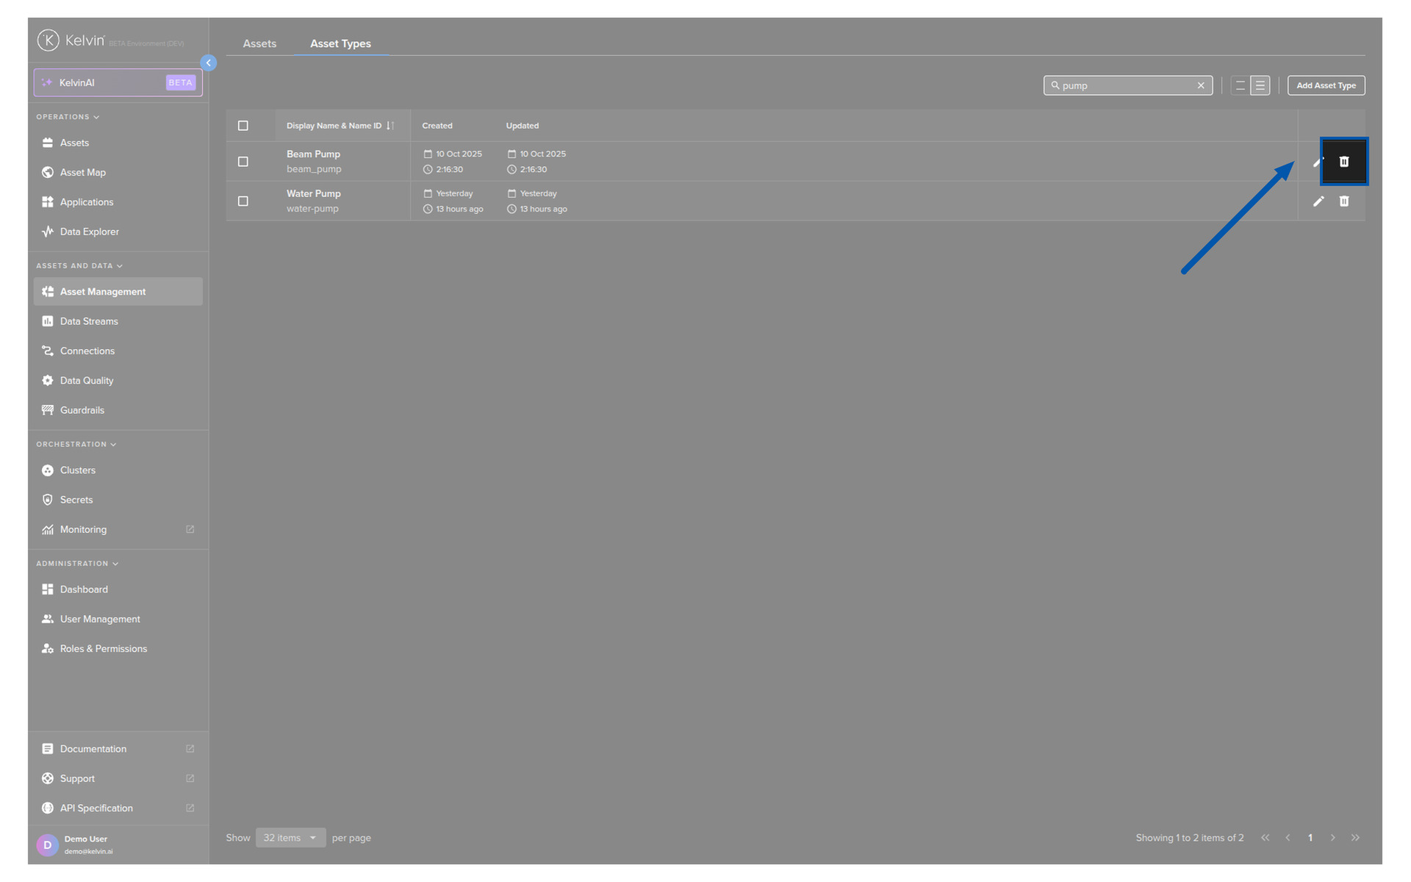
Task: Go to Clusters page
Action: coord(77,470)
